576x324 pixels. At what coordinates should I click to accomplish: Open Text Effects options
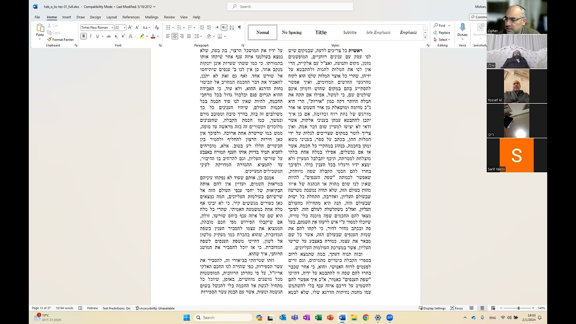pyautogui.click(x=131, y=36)
